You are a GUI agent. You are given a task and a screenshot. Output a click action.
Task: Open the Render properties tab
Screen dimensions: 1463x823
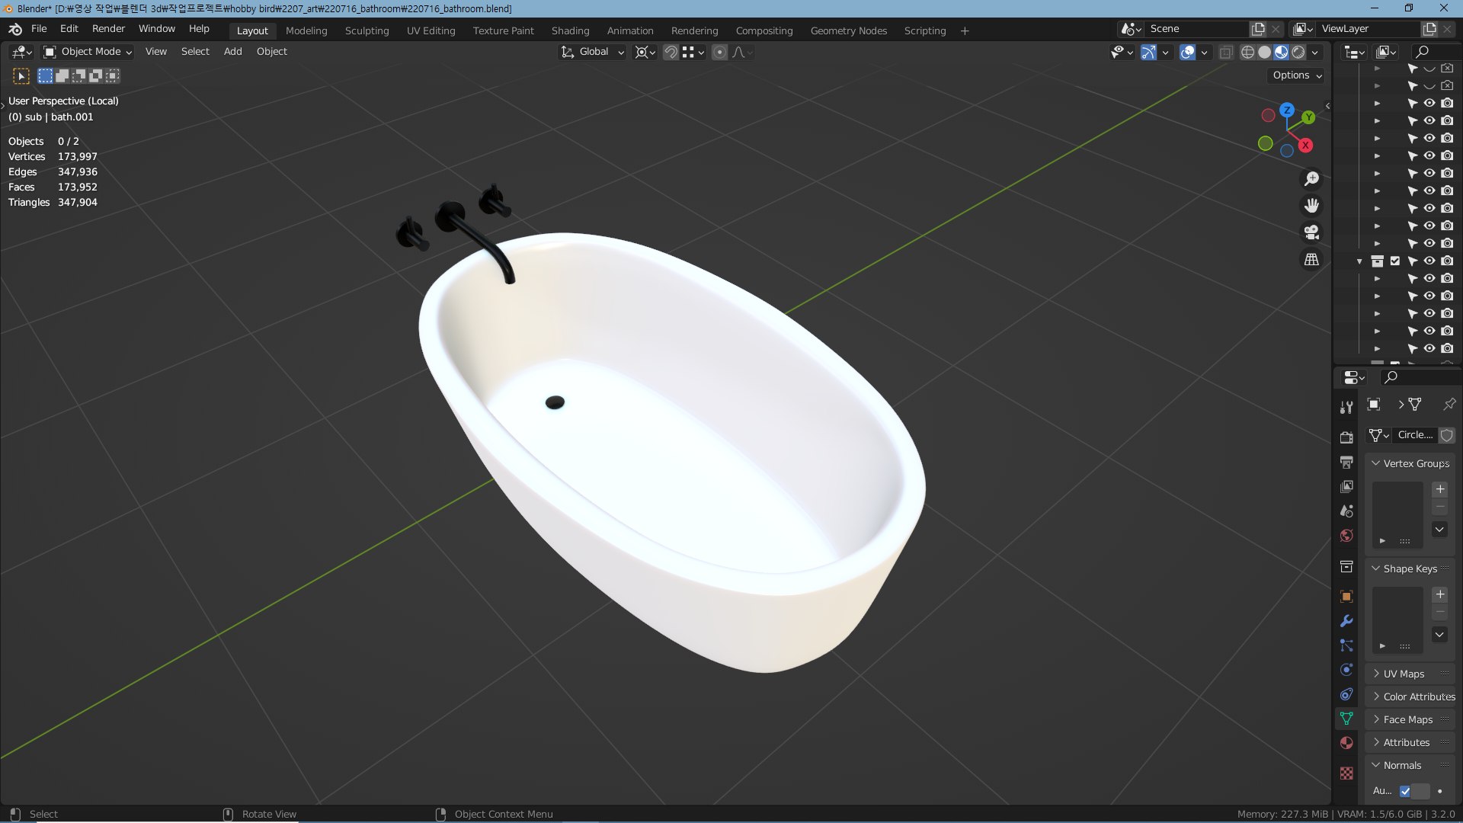1346,437
